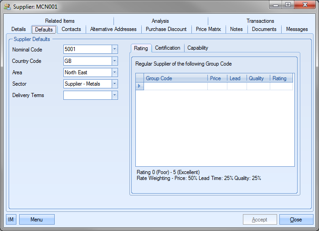Select the Transactions tab
319x231 pixels.
coord(260,21)
